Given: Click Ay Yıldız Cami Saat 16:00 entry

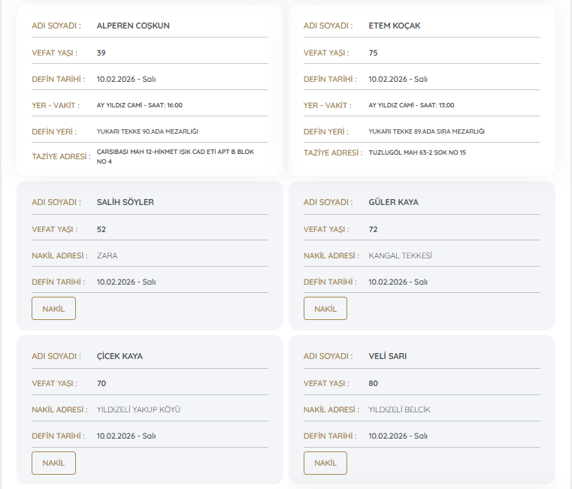Looking at the screenshot, I should pos(139,105).
